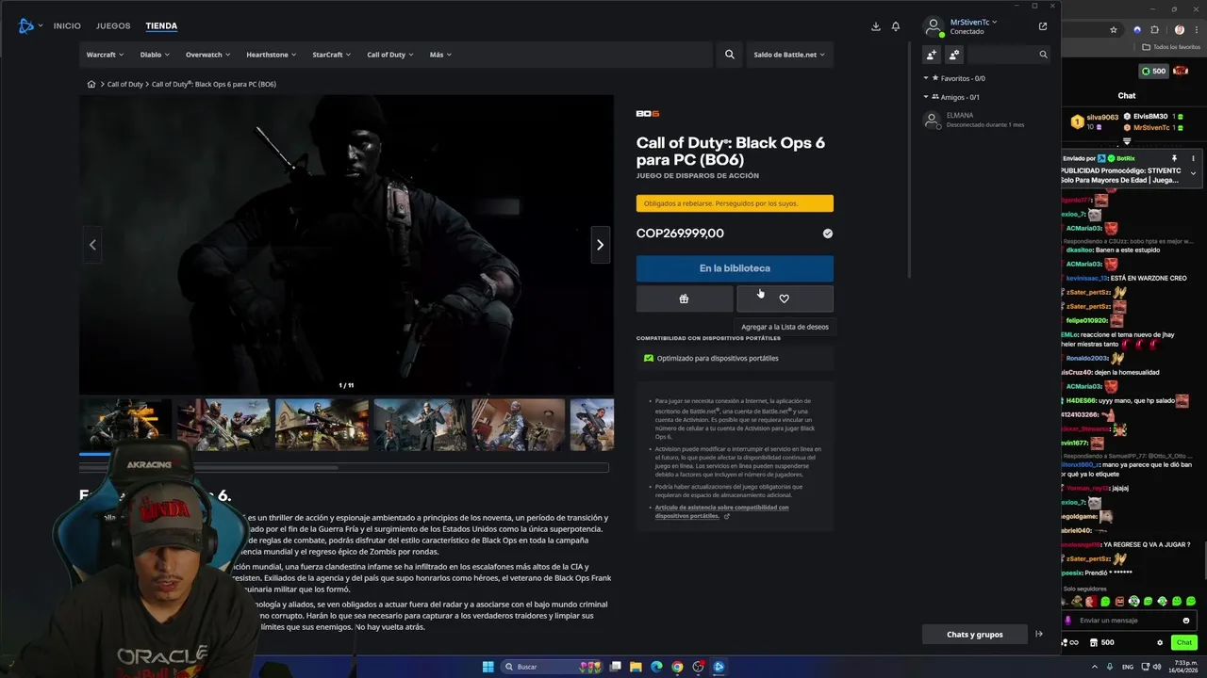This screenshot has height=678, width=1207.
Task: Open Todos los favoritos folder
Action: (1171, 46)
